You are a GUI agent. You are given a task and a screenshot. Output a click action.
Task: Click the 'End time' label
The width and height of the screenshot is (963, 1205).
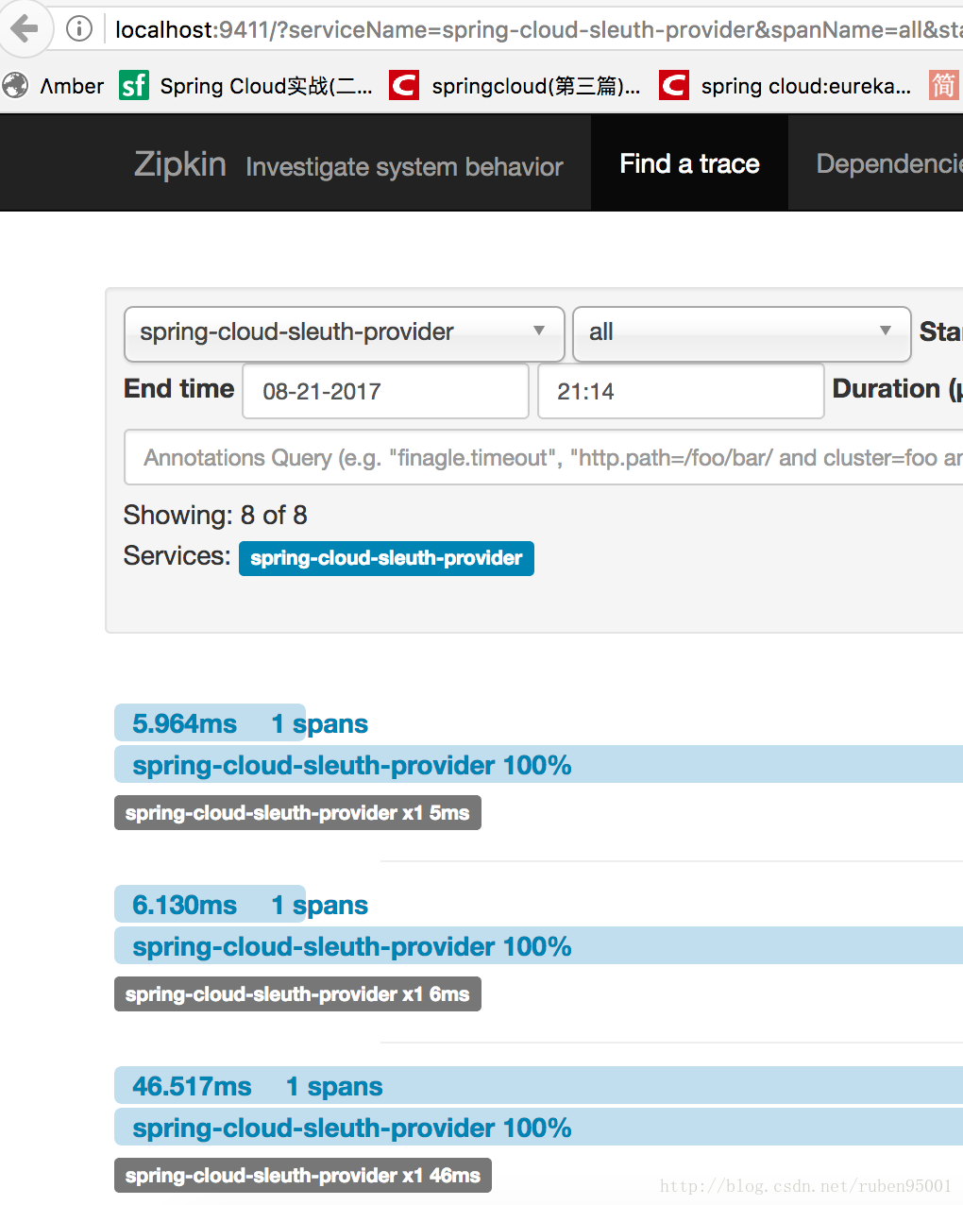point(179,389)
